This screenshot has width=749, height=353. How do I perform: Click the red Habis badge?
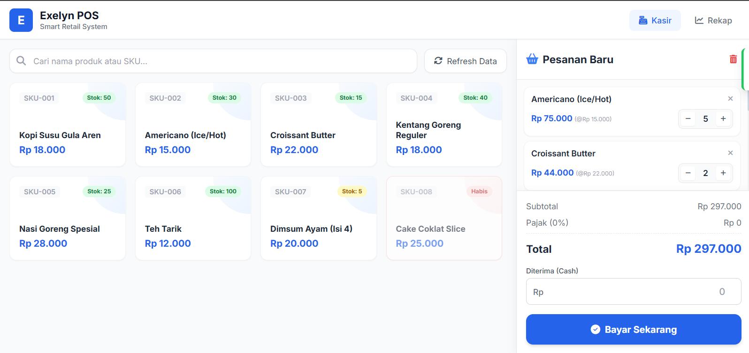coord(479,191)
